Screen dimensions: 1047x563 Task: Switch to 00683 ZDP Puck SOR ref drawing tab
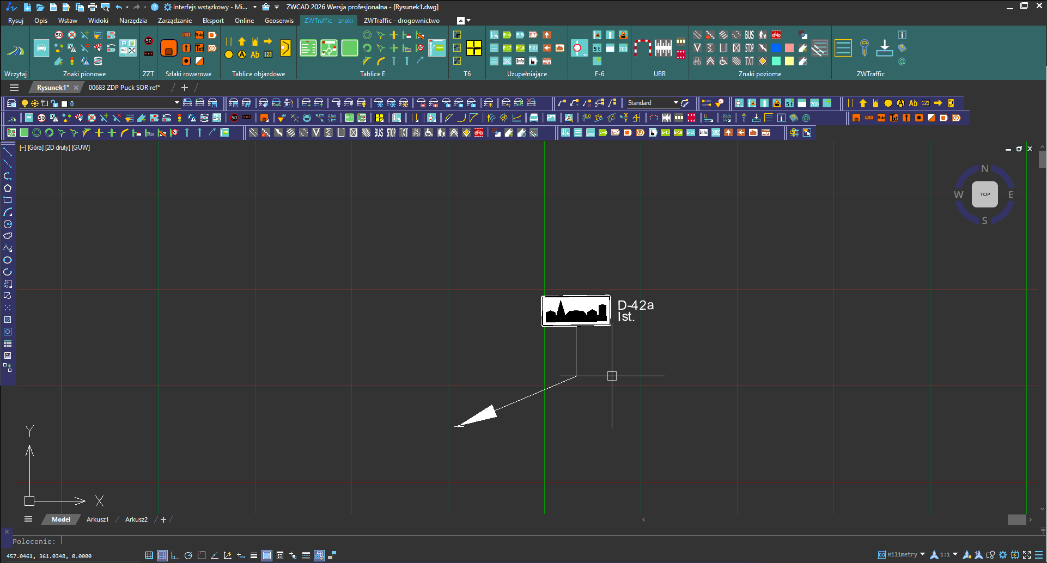[x=124, y=88]
